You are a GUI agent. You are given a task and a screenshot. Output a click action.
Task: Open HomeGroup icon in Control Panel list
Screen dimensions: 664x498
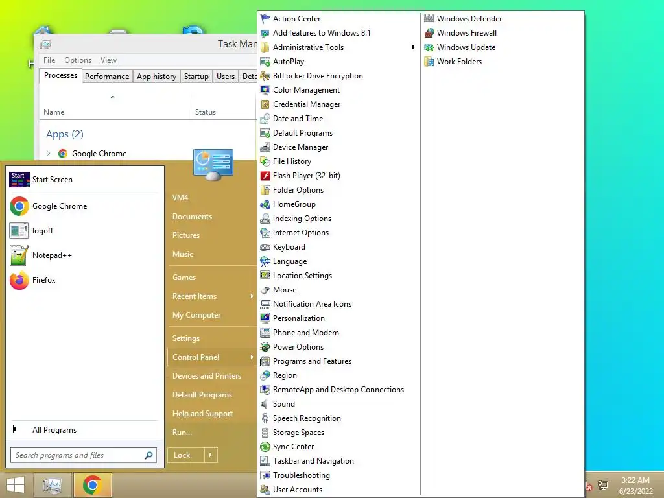pyautogui.click(x=265, y=204)
